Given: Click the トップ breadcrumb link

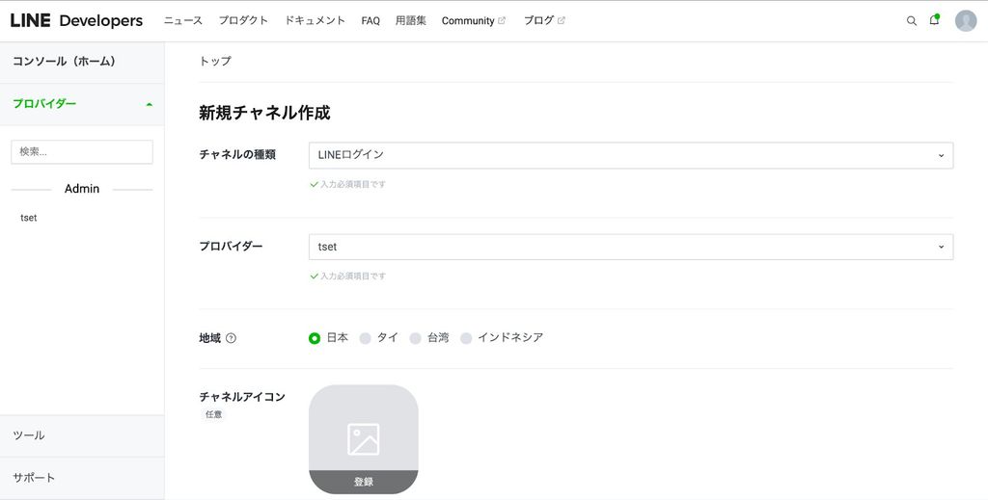Looking at the screenshot, I should (x=215, y=61).
